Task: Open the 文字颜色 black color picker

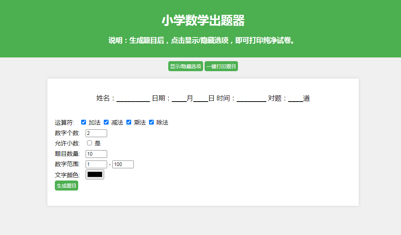Action: pyautogui.click(x=95, y=175)
